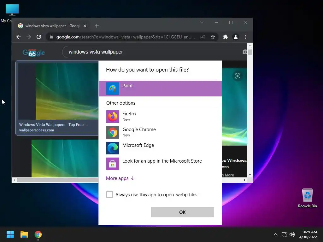Viewport: 323px width, 242px height.
Task: Click the Google Lens icon on the image
Action: point(237,76)
